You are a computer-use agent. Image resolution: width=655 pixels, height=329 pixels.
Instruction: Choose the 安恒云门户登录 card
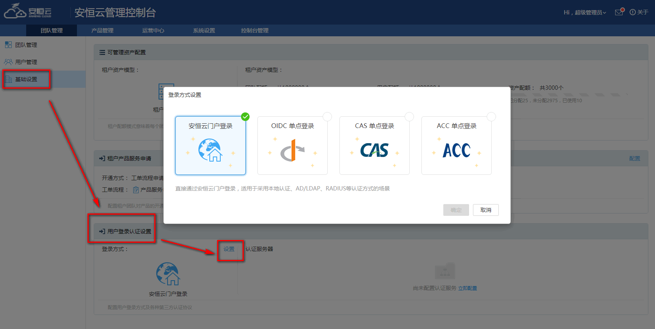coord(211,146)
